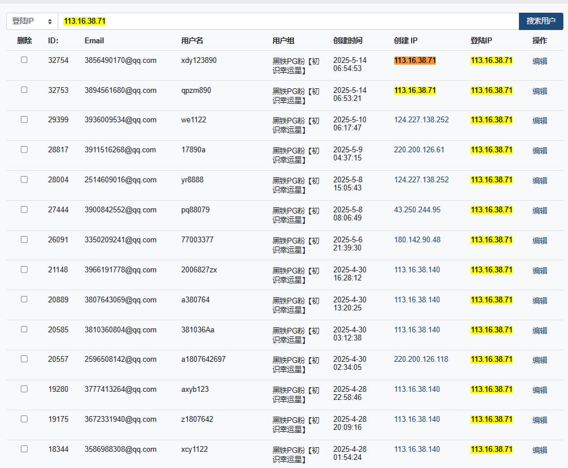Click ID number 27444
The width and height of the screenshot is (568, 468).
[58, 210]
